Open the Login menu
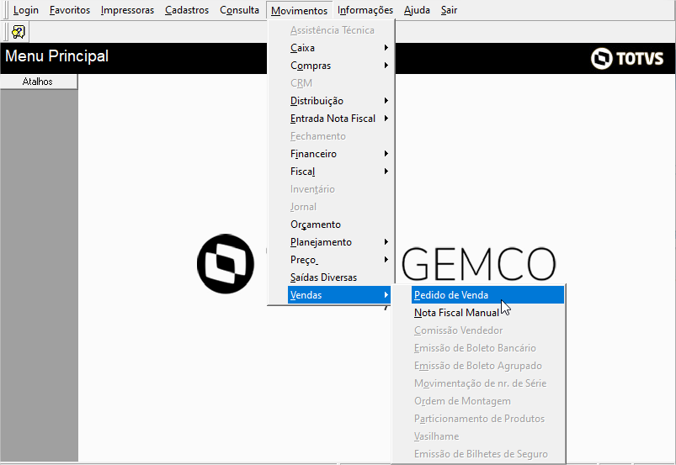This screenshot has width=676, height=465. point(26,10)
